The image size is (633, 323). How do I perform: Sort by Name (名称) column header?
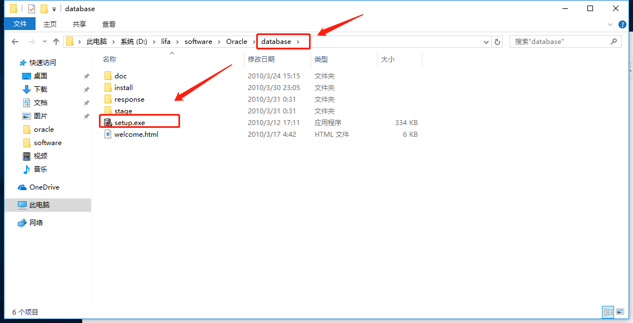109,59
